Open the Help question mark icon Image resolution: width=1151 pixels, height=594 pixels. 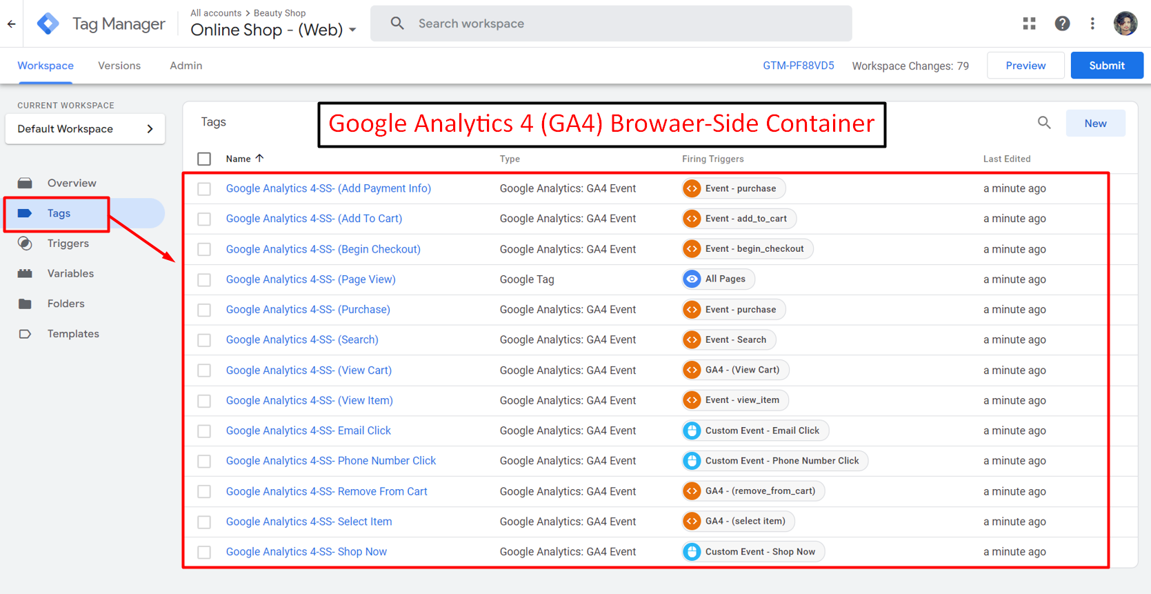1062,23
